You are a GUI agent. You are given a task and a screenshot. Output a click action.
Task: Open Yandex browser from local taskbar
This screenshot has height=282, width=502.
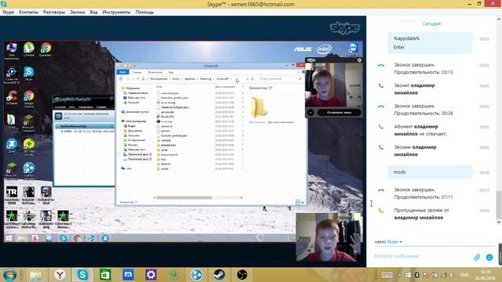(x=60, y=275)
